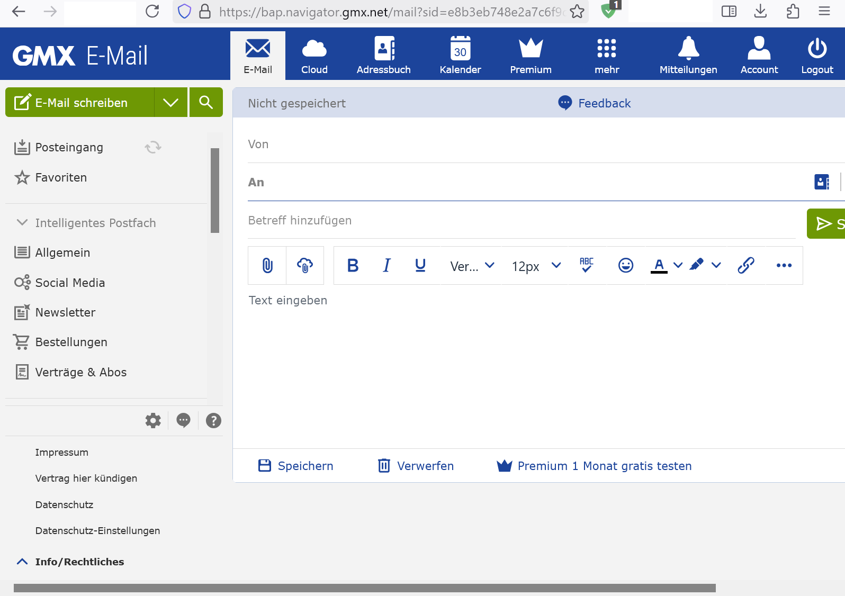
Task: Switch to the Kalender tab
Action: click(460, 56)
